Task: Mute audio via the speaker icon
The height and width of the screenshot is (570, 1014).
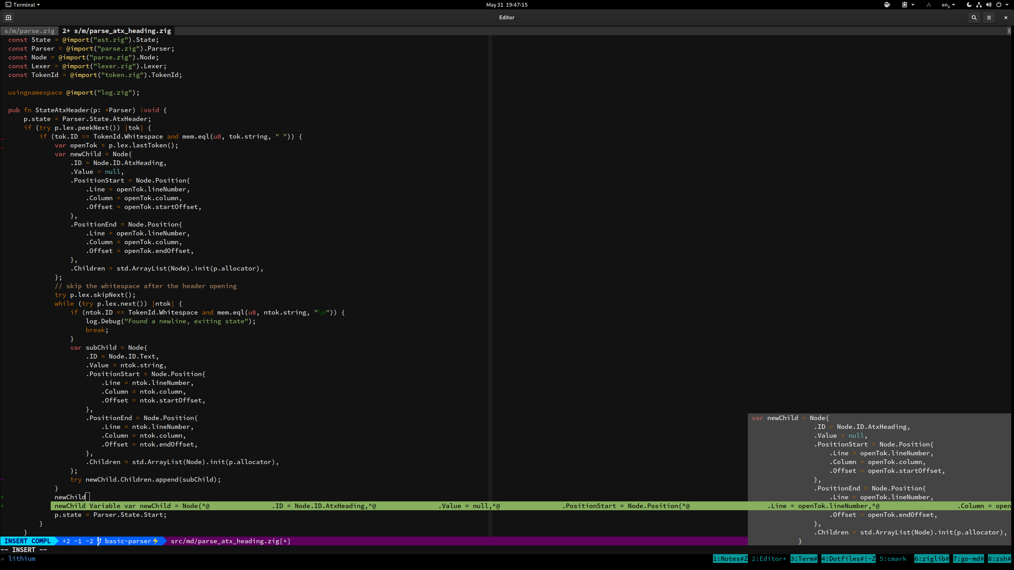Action: [990, 5]
